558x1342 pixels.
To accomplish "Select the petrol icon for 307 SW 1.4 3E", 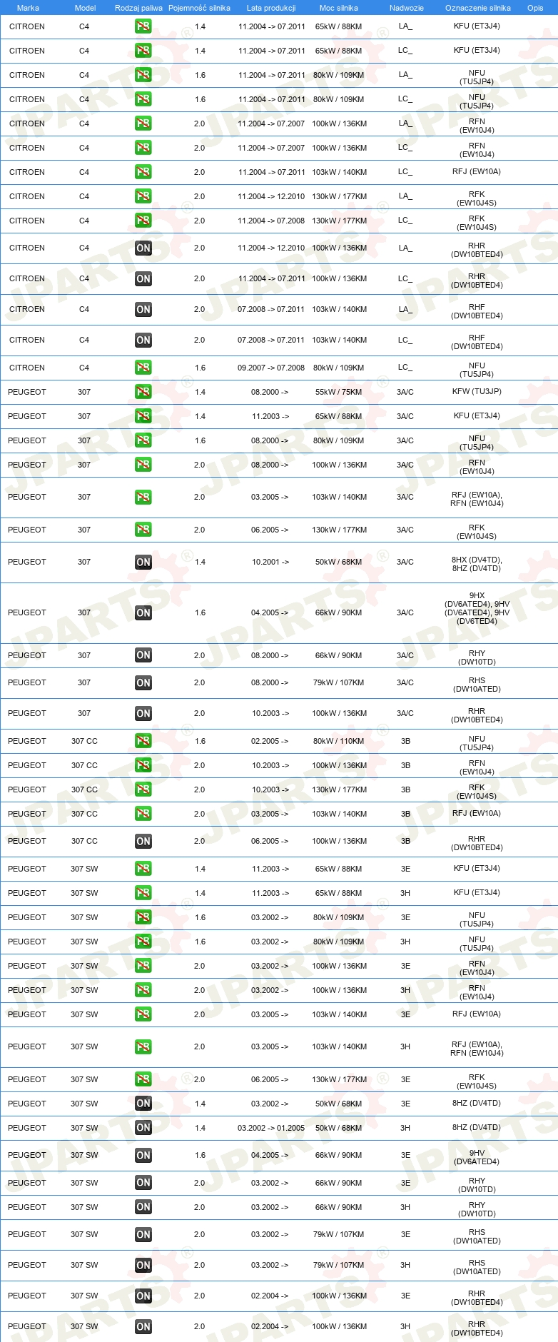I will tap(143, 869).
